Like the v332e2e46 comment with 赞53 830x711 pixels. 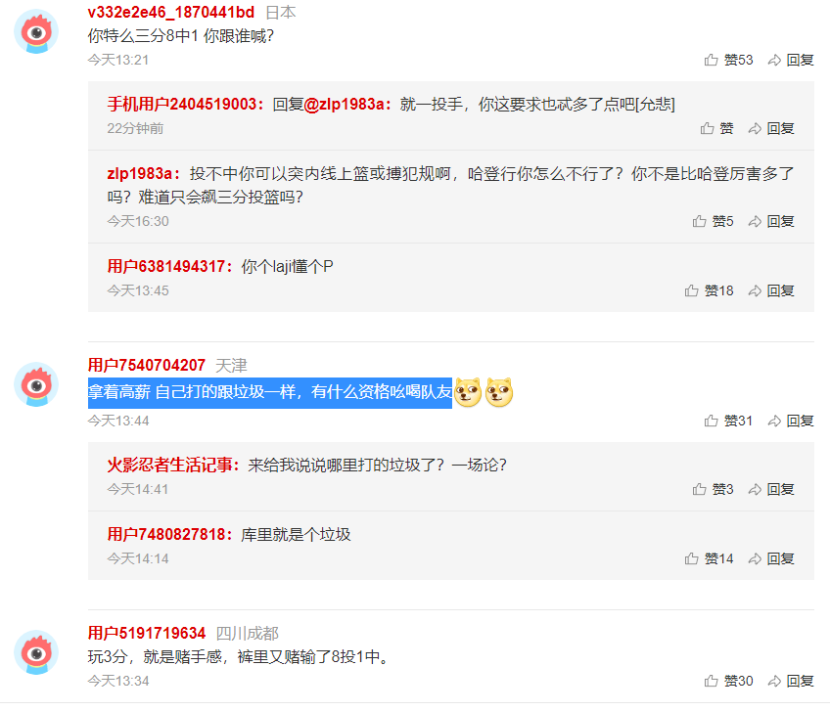point(728,60)
